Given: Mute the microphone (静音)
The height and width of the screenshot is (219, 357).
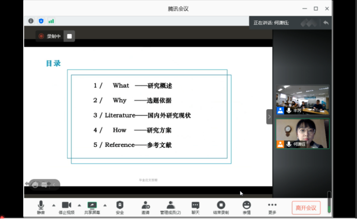Looking at the screenshot, I should [x=41, y=207].
